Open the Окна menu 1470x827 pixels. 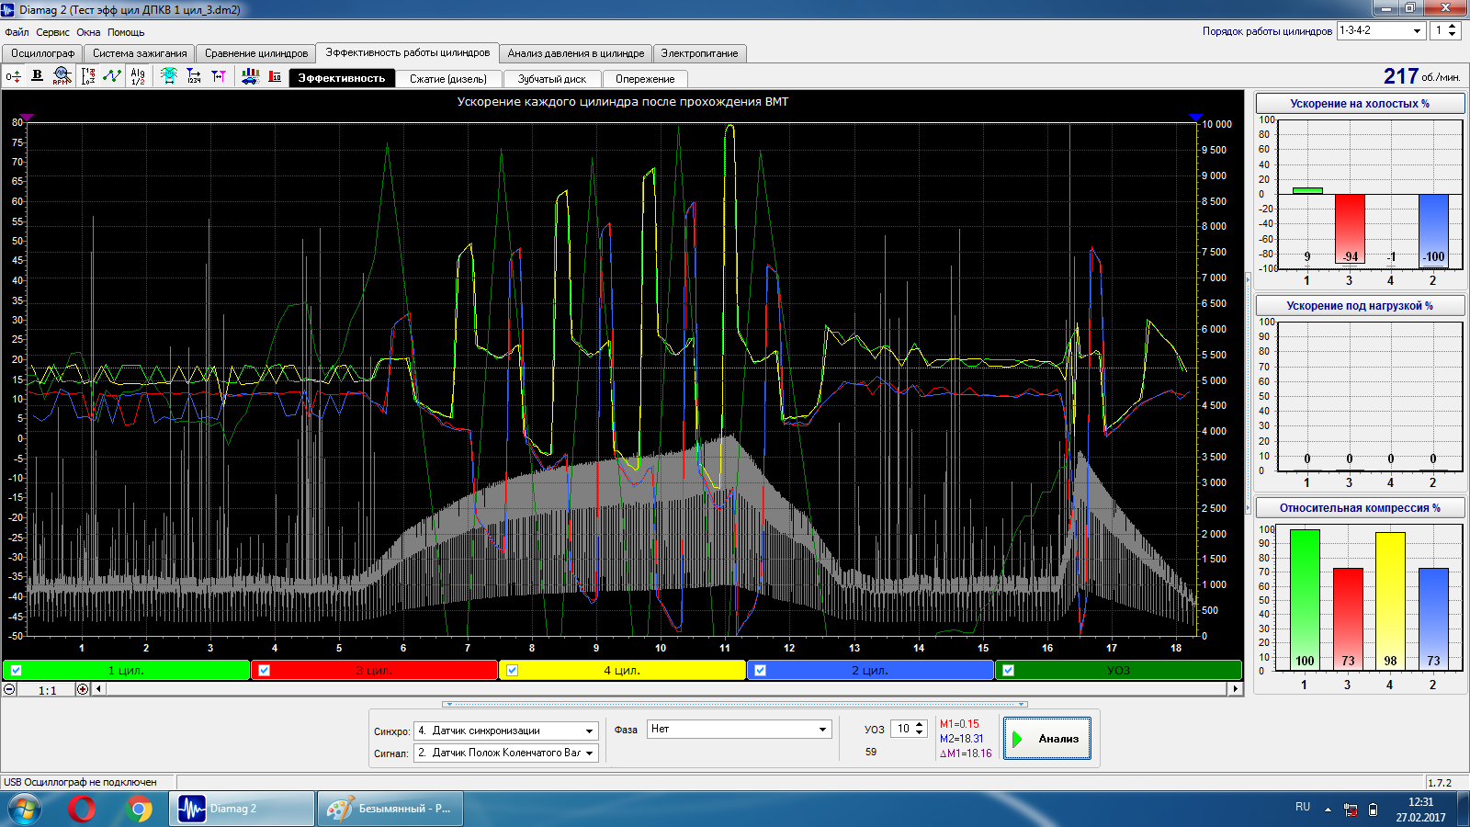pyautogui.click(x=88, y=32)
